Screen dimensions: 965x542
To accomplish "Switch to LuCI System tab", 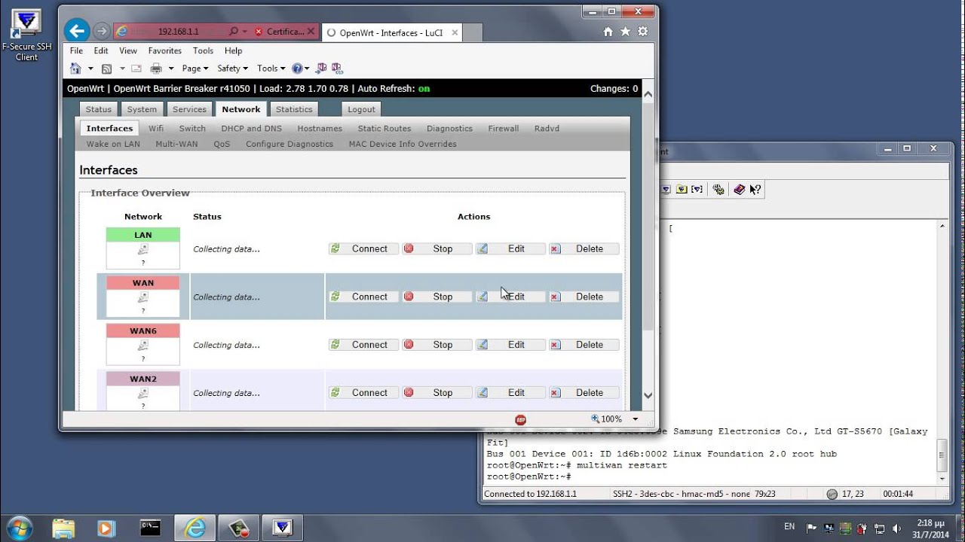I will [x=142, y=109].
